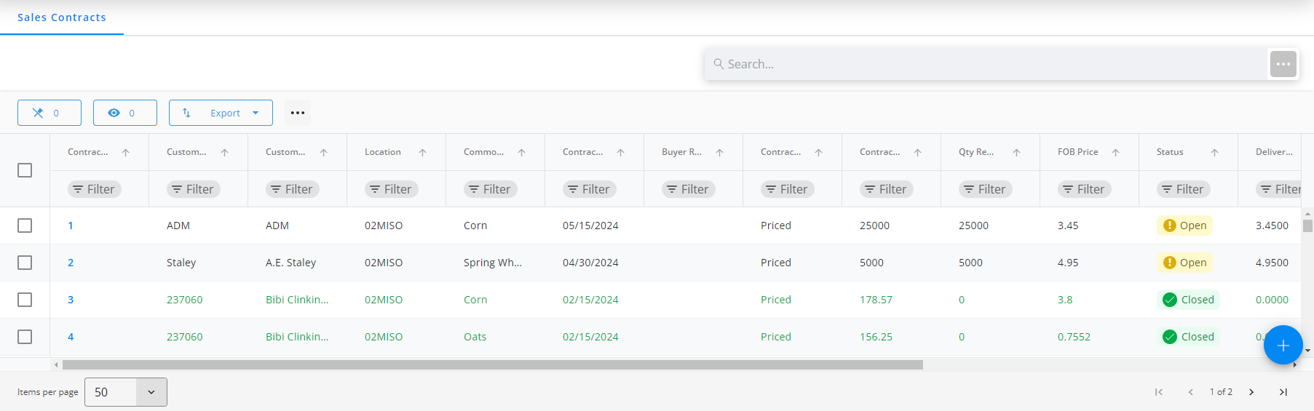Screen dimensions: 1314x411
Task: Sort by Qty Re... column arrow
Action: [x=1017, y=152]
